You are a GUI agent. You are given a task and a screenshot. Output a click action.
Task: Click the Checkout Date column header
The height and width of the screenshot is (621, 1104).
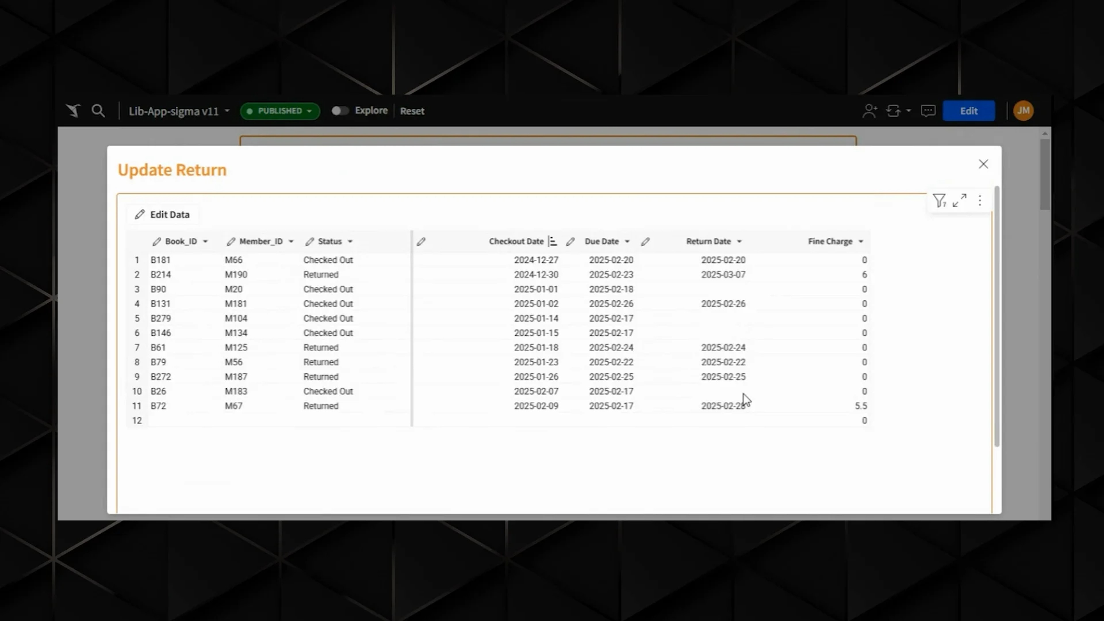point(516,242)
